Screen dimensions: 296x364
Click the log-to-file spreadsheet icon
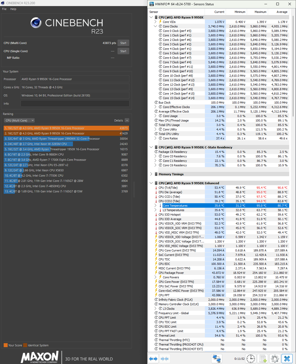[x=263, y=359]
